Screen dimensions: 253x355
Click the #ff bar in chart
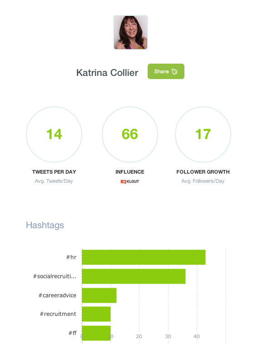point(96,333)
